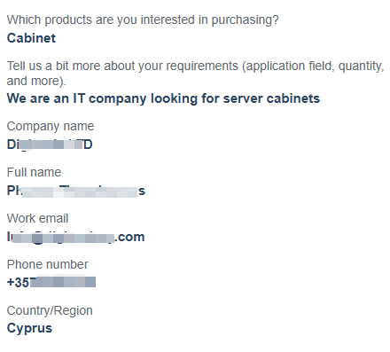The image size is (390, 352).
Task: Click the 'Full name' label
Action: 34,172
